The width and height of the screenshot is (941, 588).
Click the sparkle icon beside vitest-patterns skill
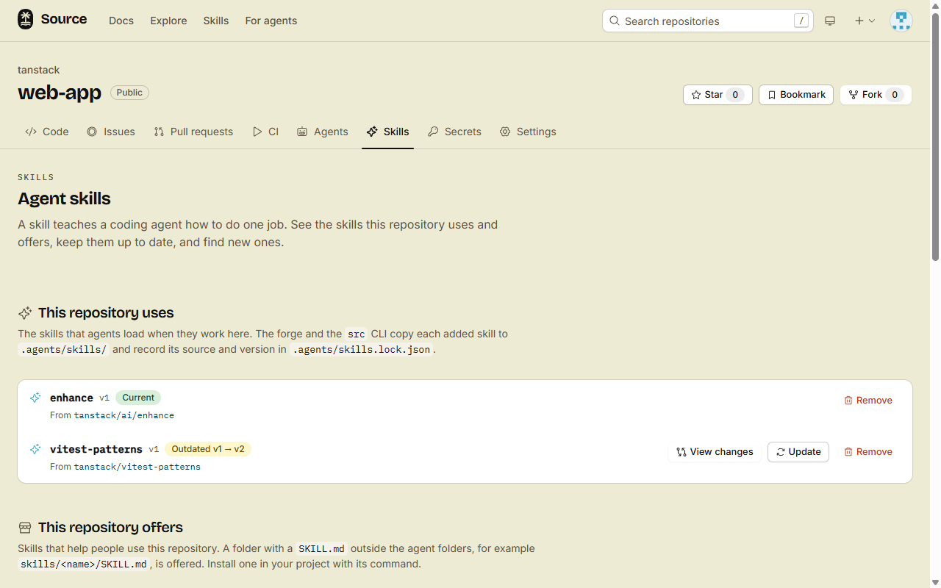(x=35, y=449)
